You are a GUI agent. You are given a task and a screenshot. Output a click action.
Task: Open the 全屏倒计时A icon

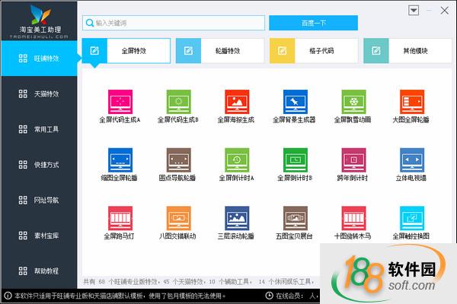tap(237, 160)
